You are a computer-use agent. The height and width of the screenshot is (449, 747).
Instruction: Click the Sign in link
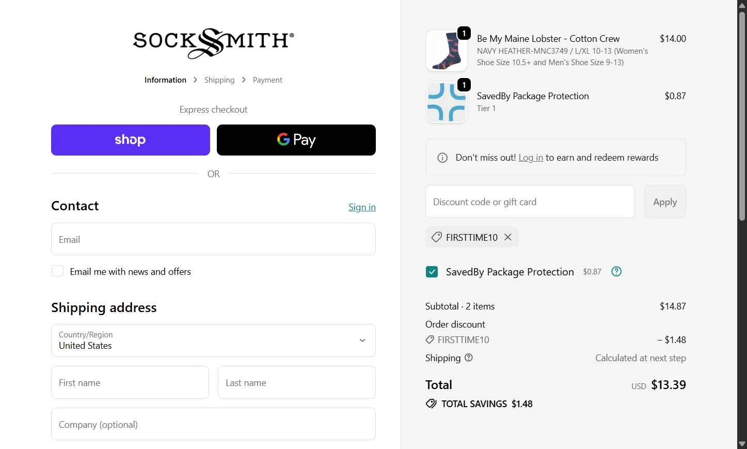(362, 207)
